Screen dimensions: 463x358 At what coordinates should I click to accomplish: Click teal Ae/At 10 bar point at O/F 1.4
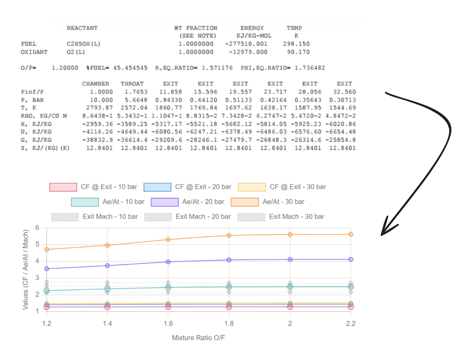tap(107, 289)
